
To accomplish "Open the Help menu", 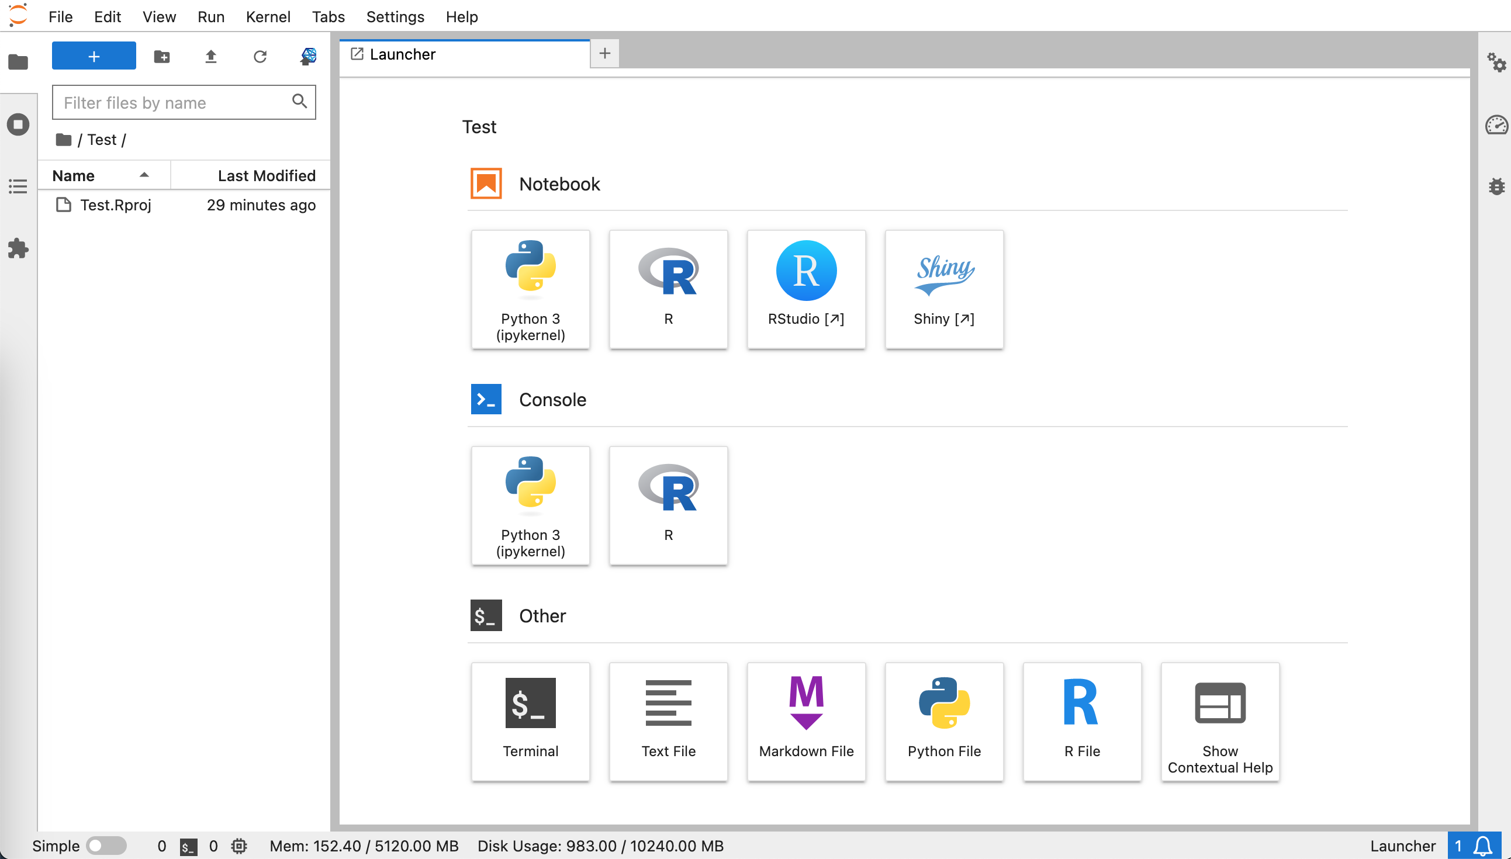I will (x=462, y=16).
